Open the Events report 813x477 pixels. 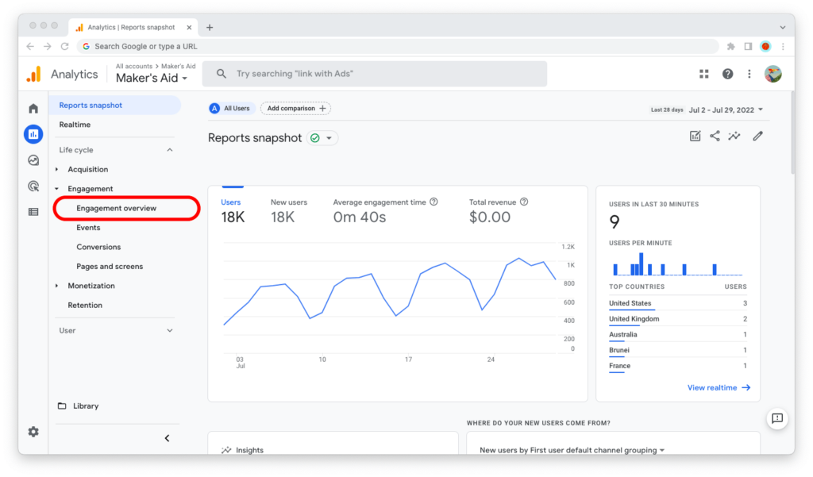point(88,228)
